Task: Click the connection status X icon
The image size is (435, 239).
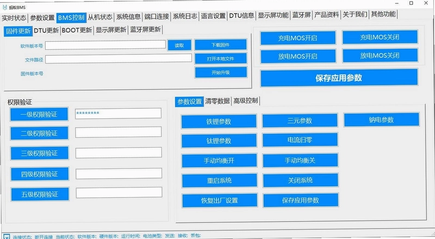Action: tap(7, 236)
